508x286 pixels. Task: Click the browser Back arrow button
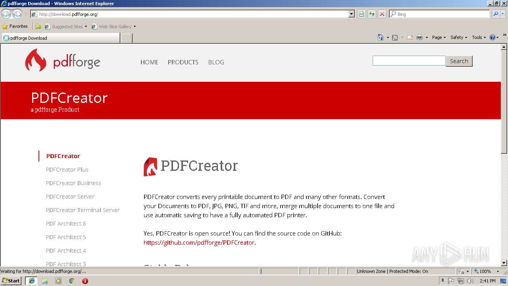coord(6,14)
